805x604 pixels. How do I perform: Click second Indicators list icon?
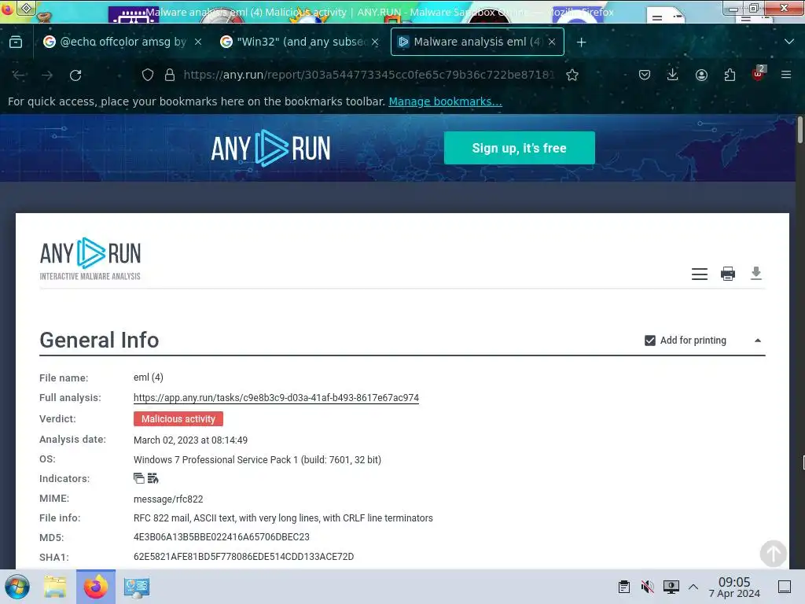tap(153, 479)
